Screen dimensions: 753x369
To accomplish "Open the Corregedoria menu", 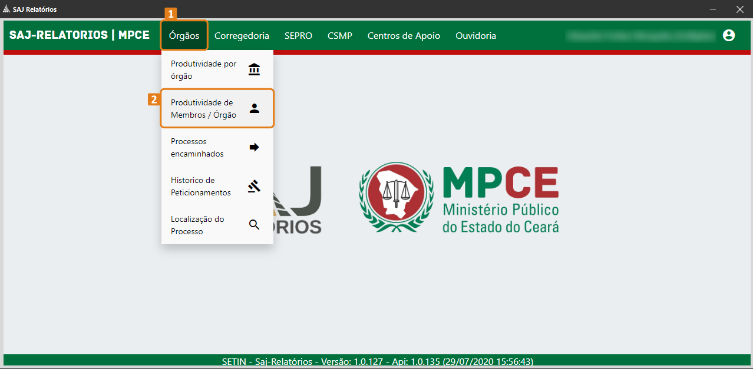I will click(242, 35).
